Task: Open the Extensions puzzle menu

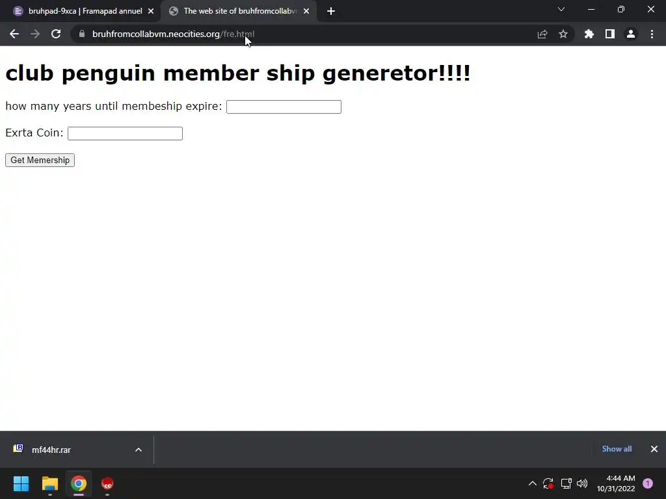Action: [589, 34]
